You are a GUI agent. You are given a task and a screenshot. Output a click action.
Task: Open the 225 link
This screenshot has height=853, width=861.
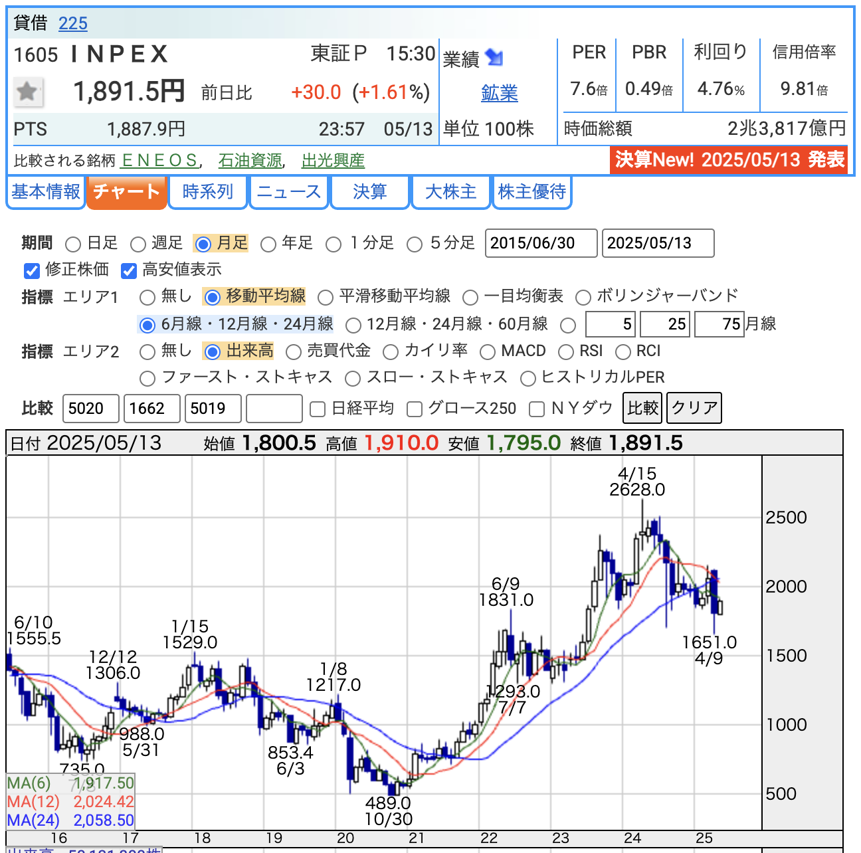click(73, 23)
